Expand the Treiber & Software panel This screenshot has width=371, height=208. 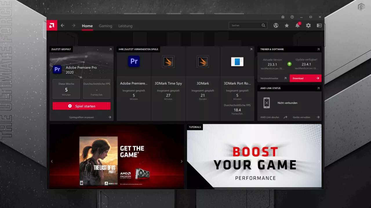tap(318, 49)
